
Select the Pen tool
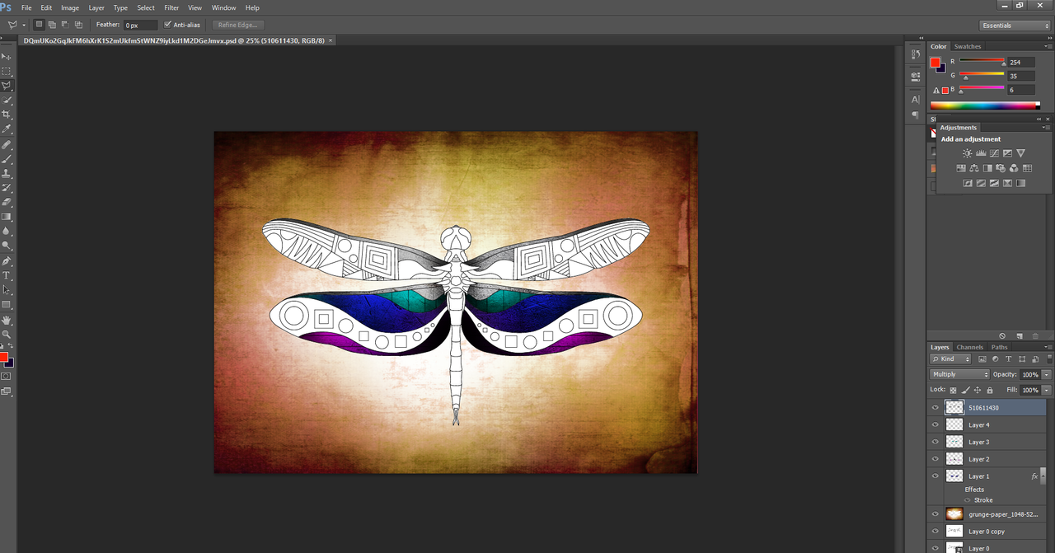click(7, 261)
